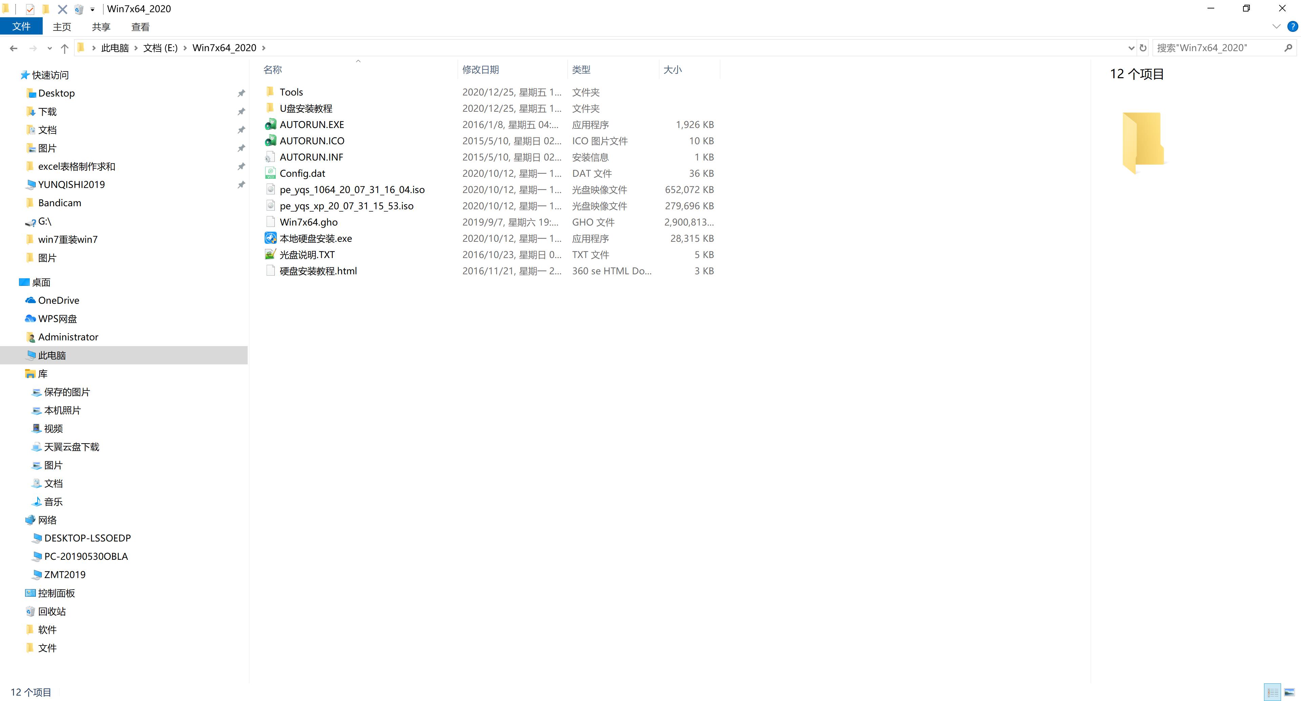The height and width of the screenshot is (701, 1301).
Task: Open Win7x64.gho GHO file
Action: coord(308,222)
